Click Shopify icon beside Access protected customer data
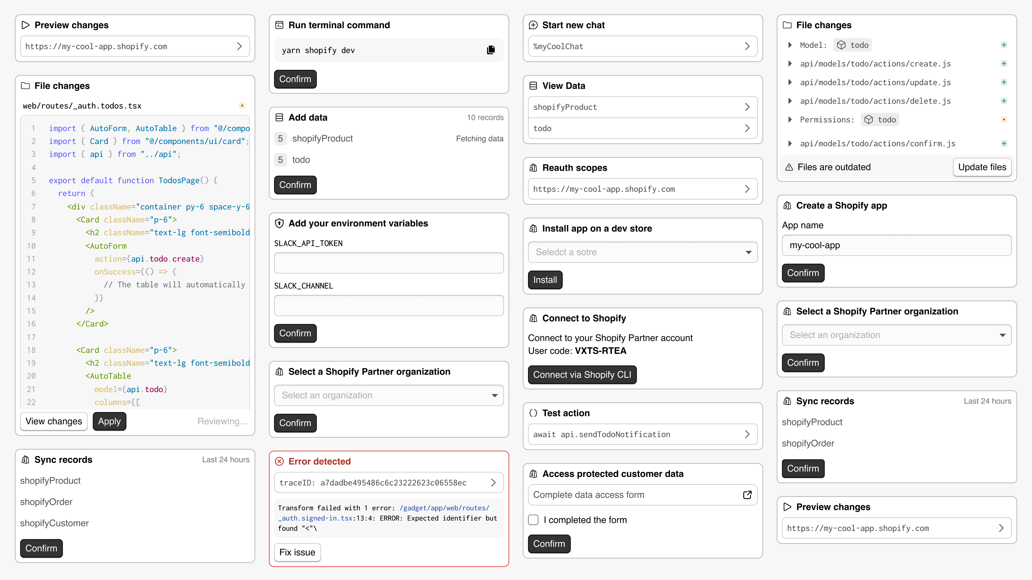Viewport: 1032px width, 580px height. [533, 474]
